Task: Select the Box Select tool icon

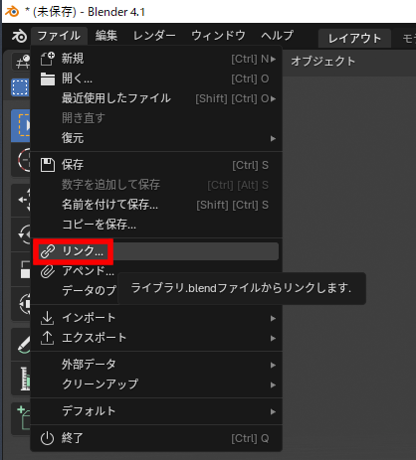Action: (20, 126)
